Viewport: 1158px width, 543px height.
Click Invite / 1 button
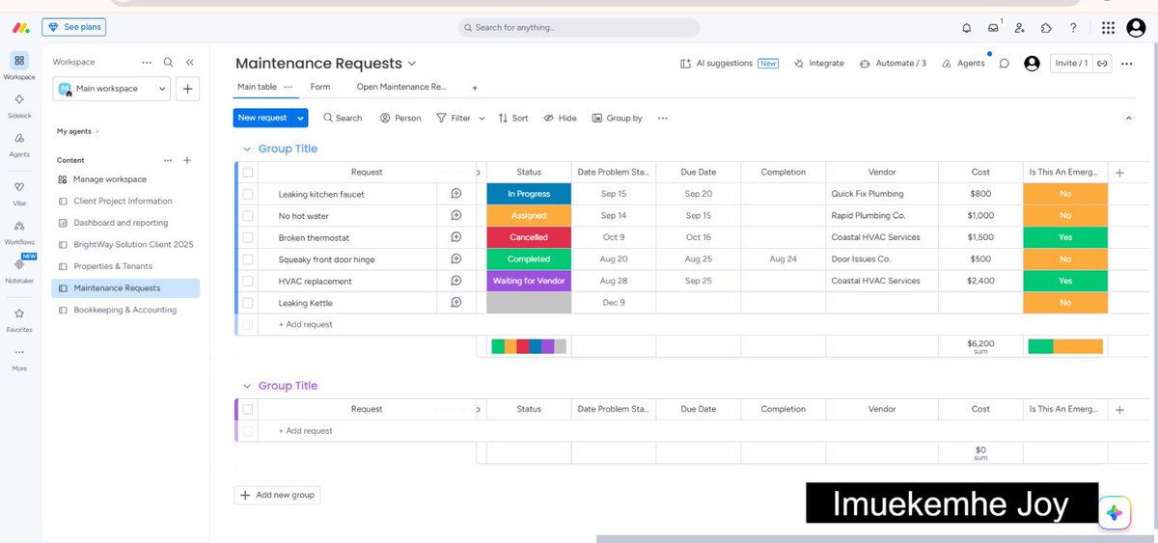tap(1071, 64)
